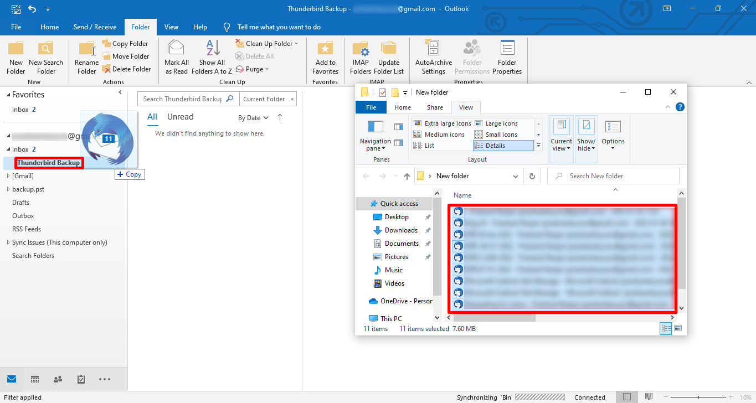Screen dimensions: 756x403
Task: Choose Medium icons layout
Action: [439, 135]
